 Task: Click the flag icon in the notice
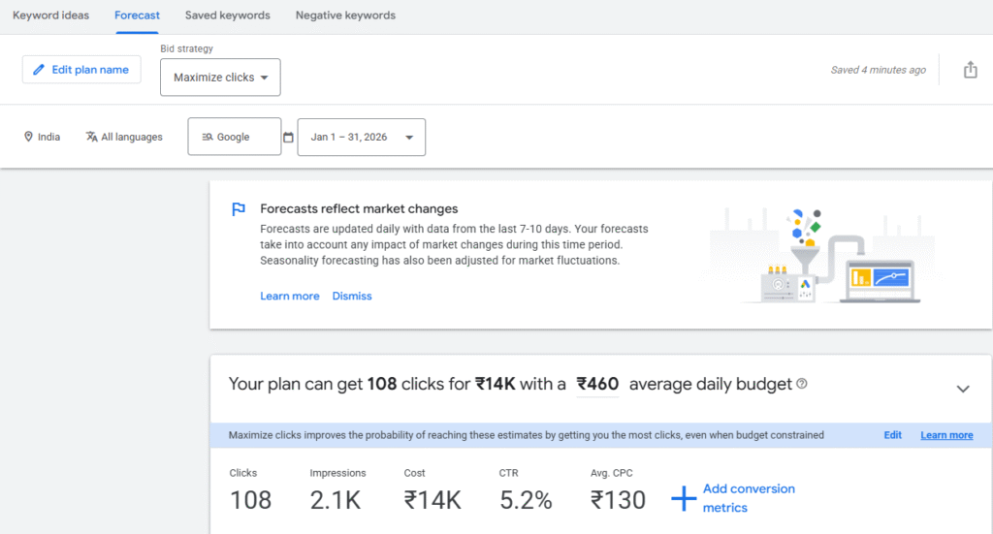pyautogui.click(x=239, y=209)
